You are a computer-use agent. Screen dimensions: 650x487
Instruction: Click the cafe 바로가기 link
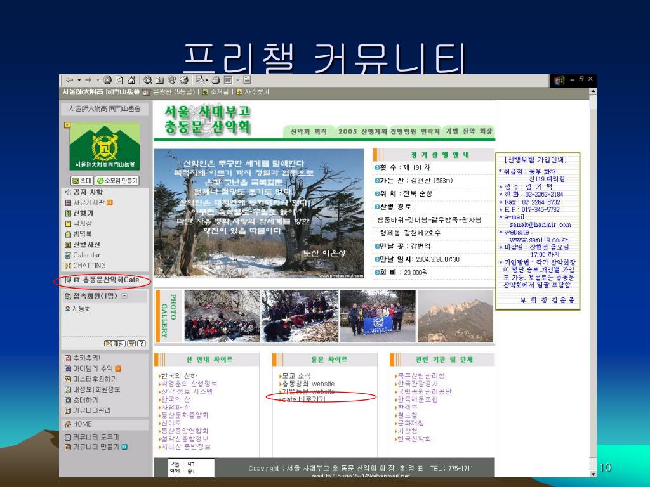(303, 399)
